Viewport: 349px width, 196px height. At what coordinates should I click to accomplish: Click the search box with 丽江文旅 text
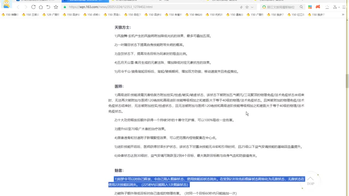coord(281,7)
